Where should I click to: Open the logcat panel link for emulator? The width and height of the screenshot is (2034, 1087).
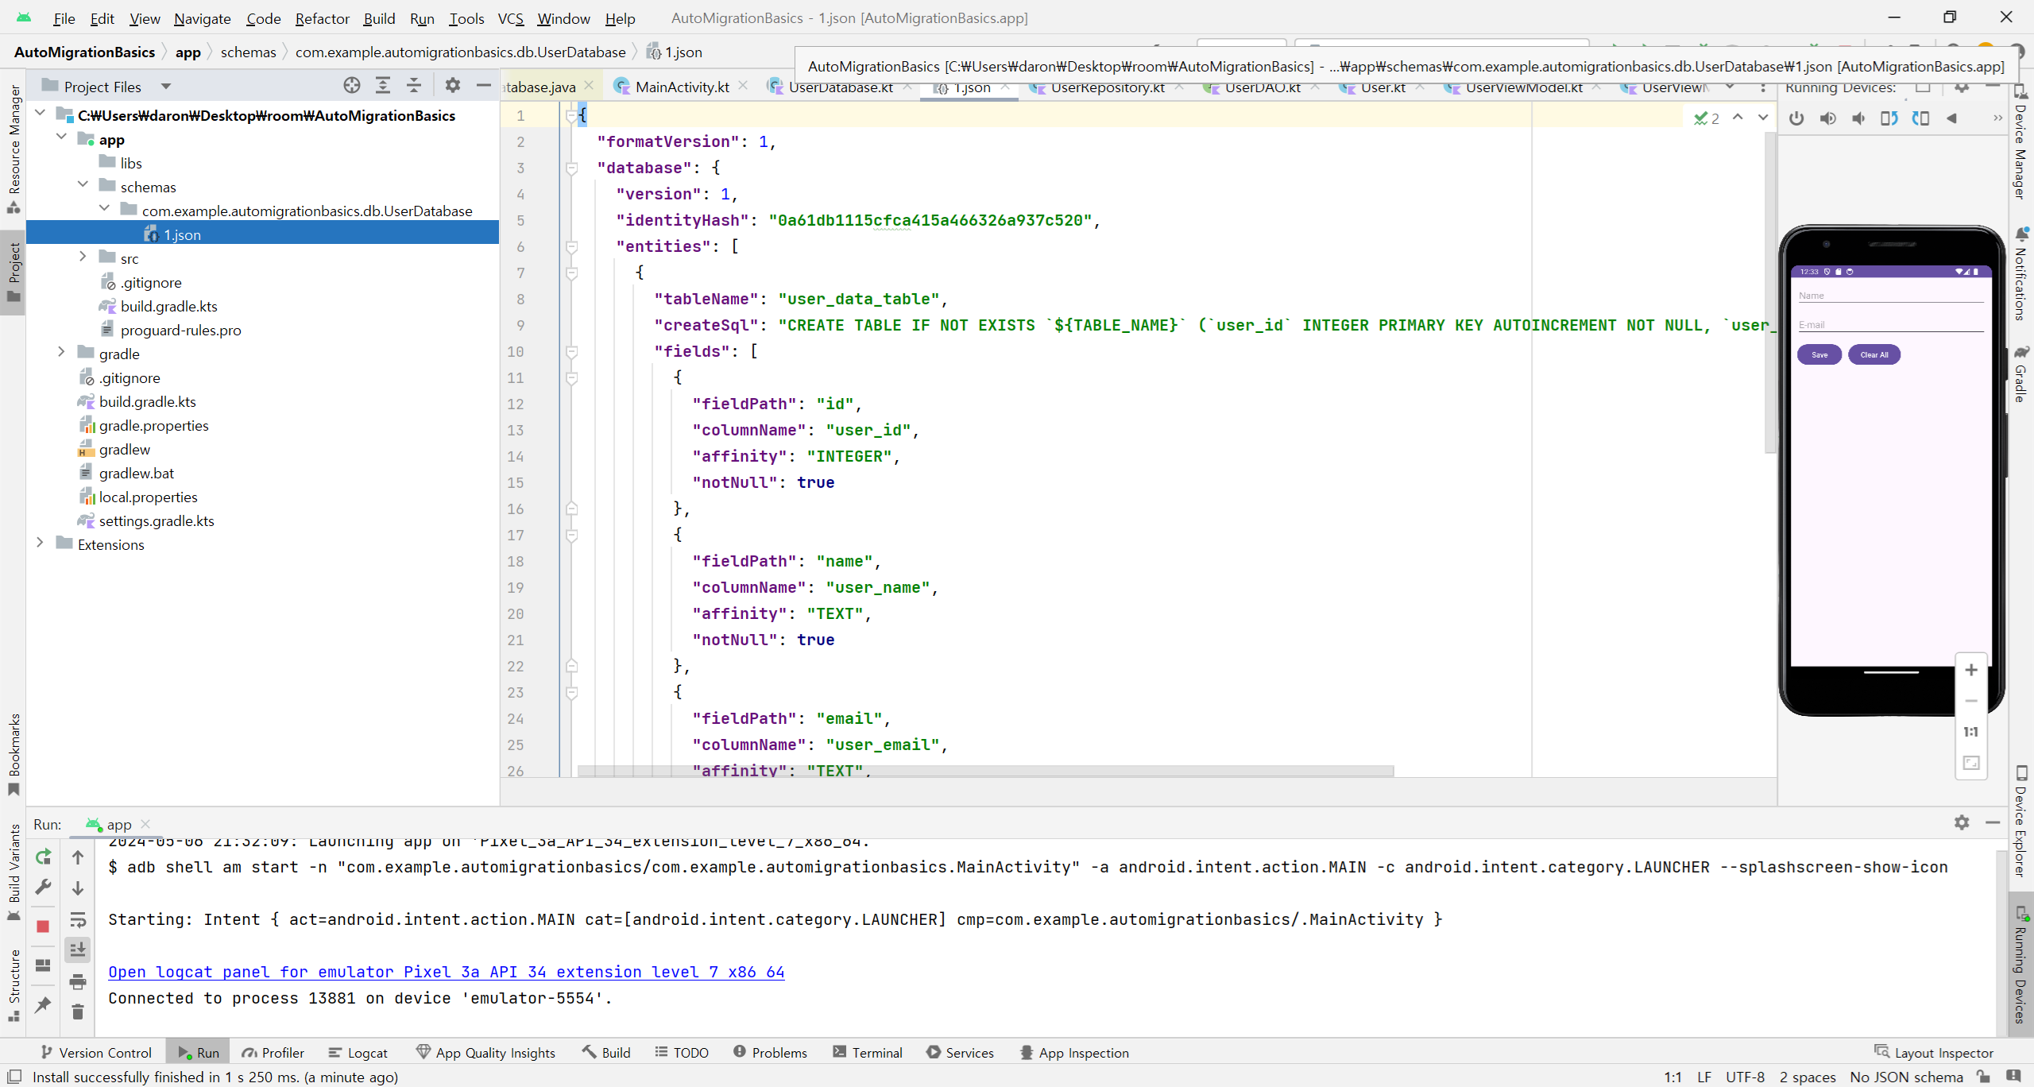tap(446, 972)
